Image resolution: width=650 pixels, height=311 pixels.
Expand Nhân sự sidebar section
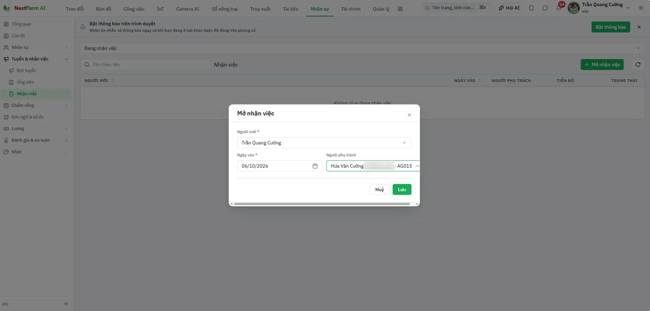pyautogui.click(x=37, y=48)
